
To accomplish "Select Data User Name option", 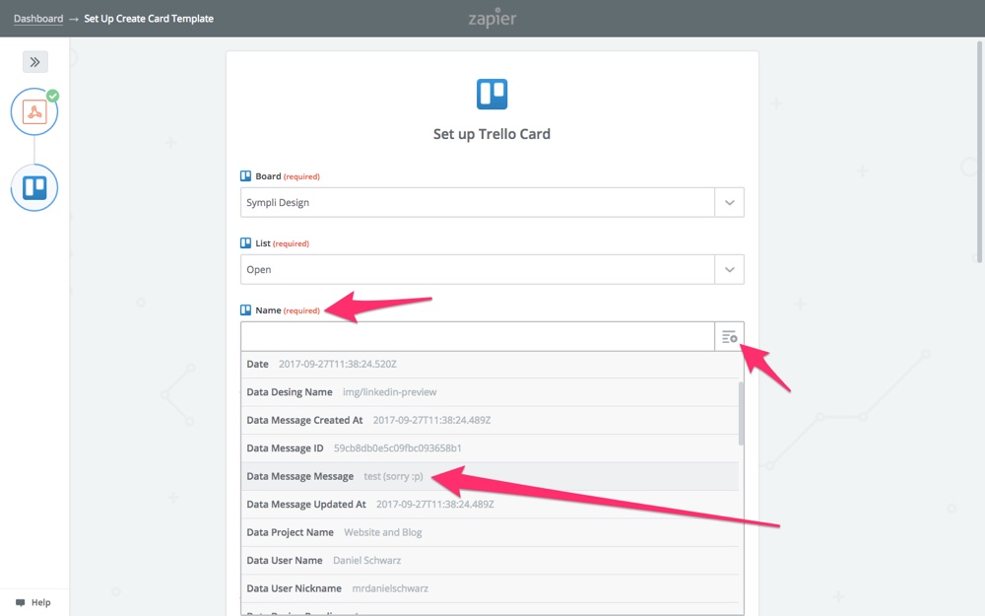I will [x=490, y=560].
